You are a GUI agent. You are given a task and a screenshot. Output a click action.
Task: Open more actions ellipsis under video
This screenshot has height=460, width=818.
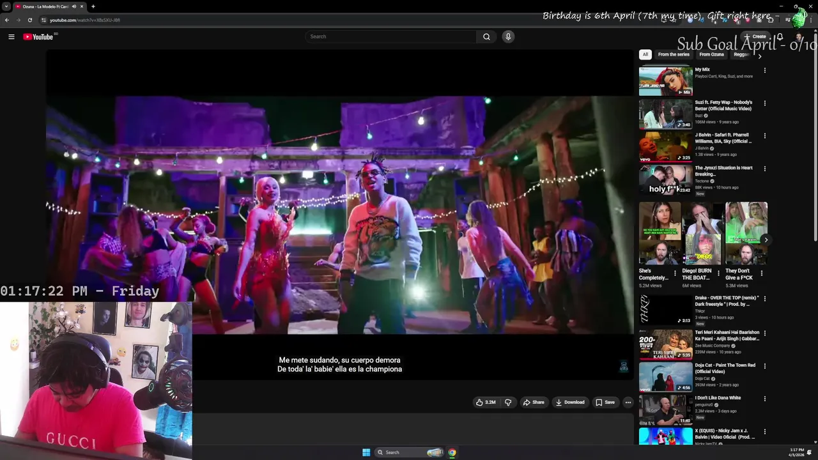click(628, 402)
